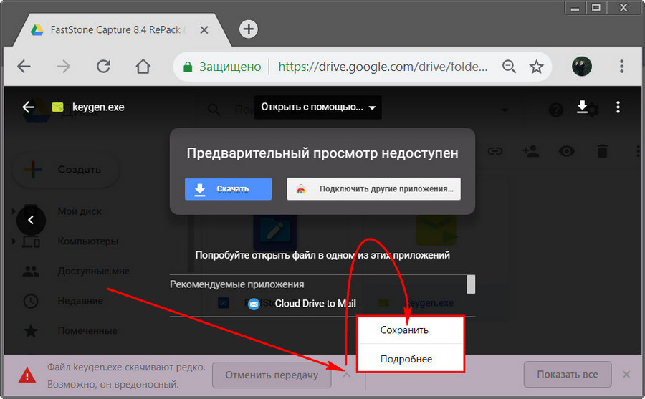Close the keygen.exe preview with back arrow

[x=29, y=107]
